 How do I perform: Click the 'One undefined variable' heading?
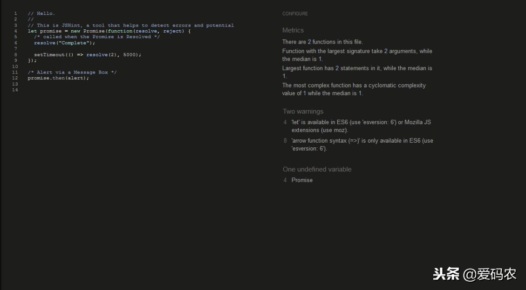[x=317, y=169]
